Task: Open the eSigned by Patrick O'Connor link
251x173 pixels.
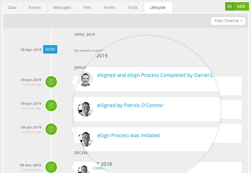Action: (x=130, y=105)
